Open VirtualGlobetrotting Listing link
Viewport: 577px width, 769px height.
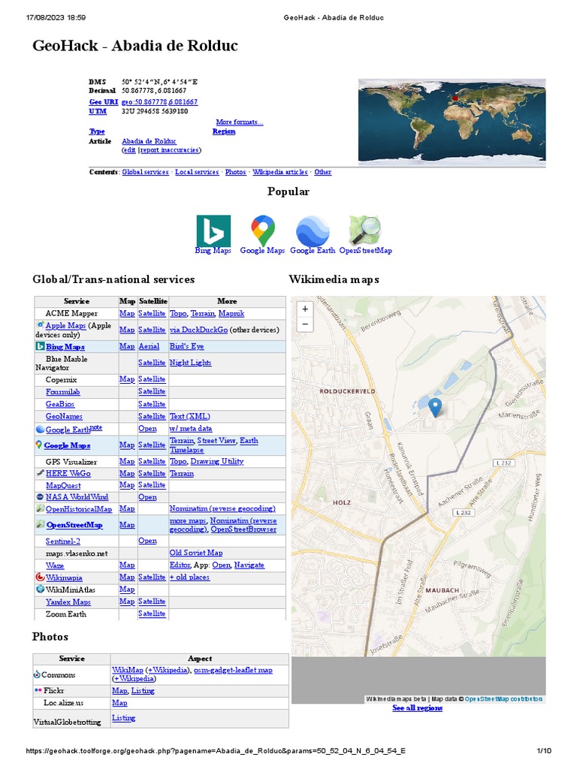point(124,718)
